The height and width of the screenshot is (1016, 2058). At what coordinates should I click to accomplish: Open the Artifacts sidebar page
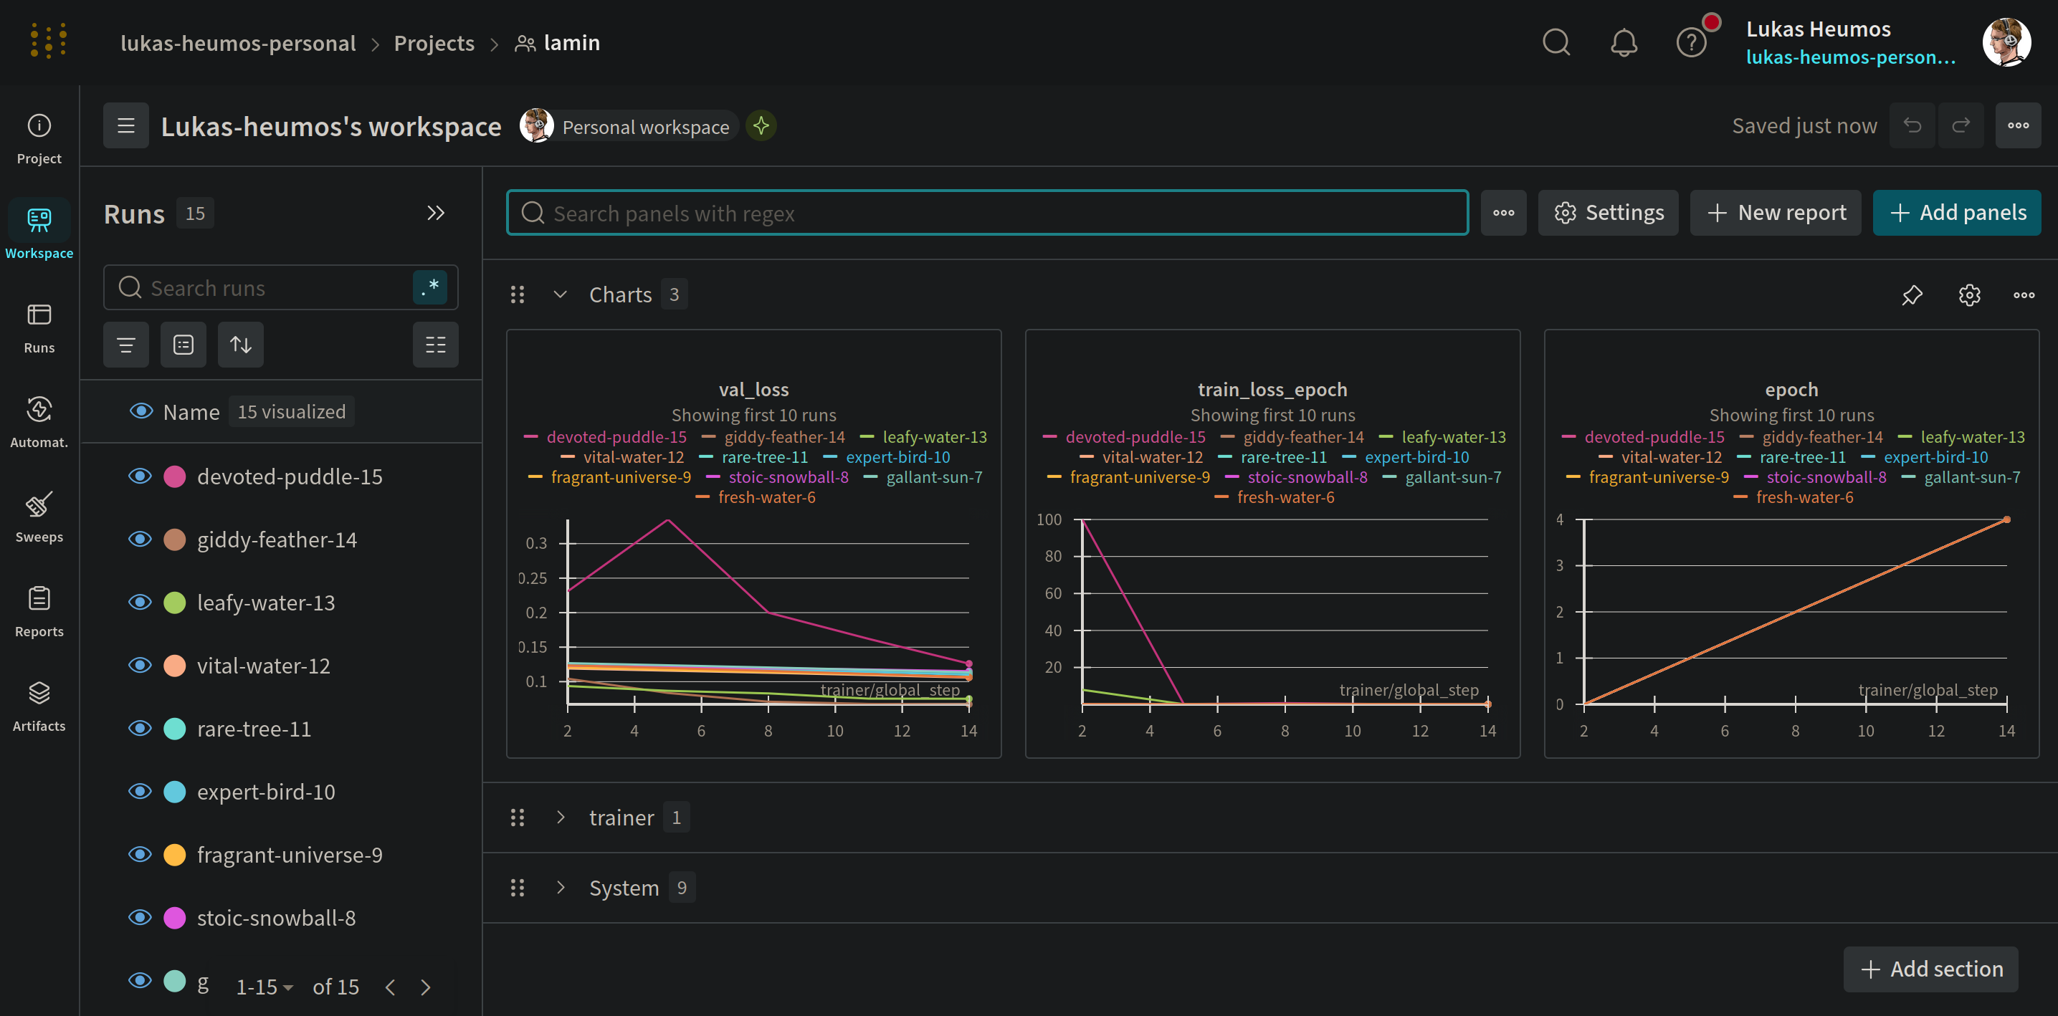[x=39, y=705]
